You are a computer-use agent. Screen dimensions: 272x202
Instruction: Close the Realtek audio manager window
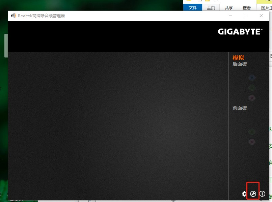(x=261, y=16)
